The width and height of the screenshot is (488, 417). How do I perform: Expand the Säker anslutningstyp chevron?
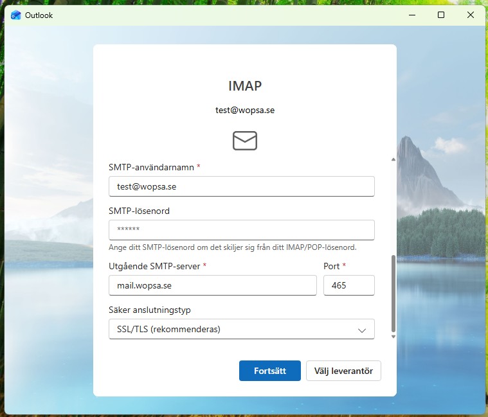(361, 330)
